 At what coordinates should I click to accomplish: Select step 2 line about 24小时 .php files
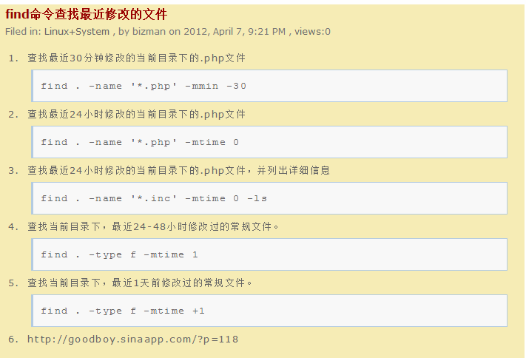pos(137,115)
